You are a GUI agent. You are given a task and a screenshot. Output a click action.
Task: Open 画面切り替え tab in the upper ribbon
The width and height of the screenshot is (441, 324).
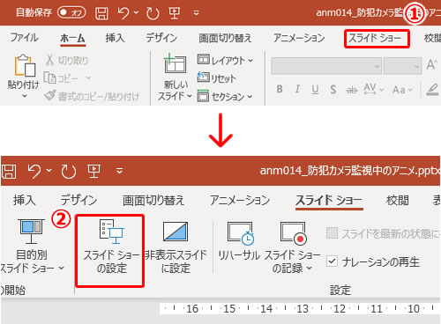(225, 38)
